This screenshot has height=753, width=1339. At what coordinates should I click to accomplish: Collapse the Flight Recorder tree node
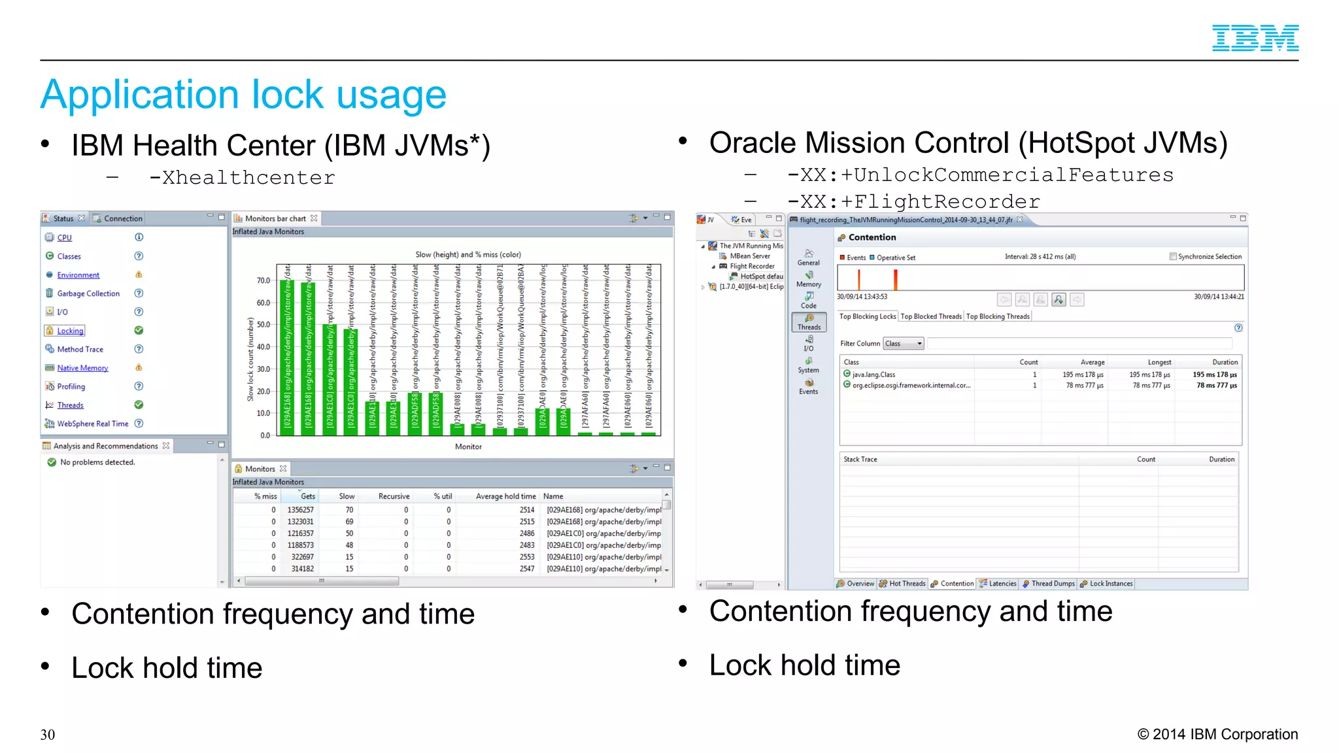coord(713,267)
